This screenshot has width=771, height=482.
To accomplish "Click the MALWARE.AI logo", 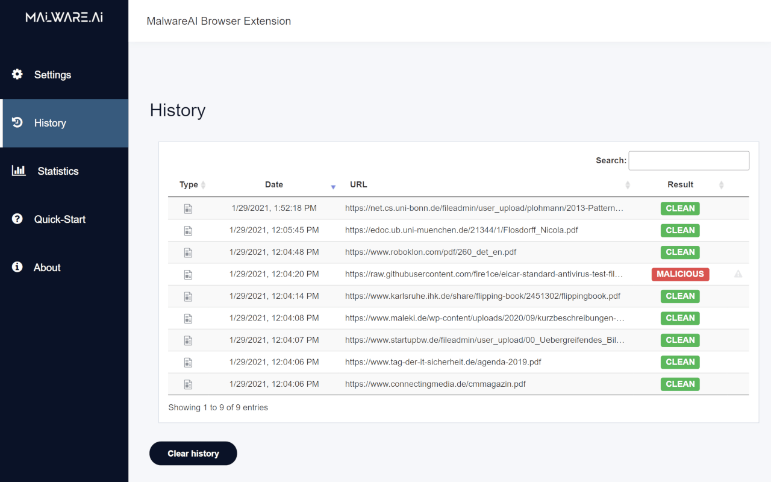I will (x=64, y=17).
